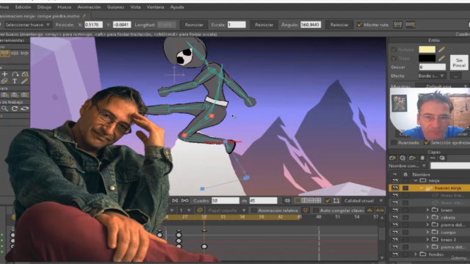Image resolution: width=470 pixels, height=264 pixels.
Task: Select the four-view grid layout icon
Action: pos(318,200)
